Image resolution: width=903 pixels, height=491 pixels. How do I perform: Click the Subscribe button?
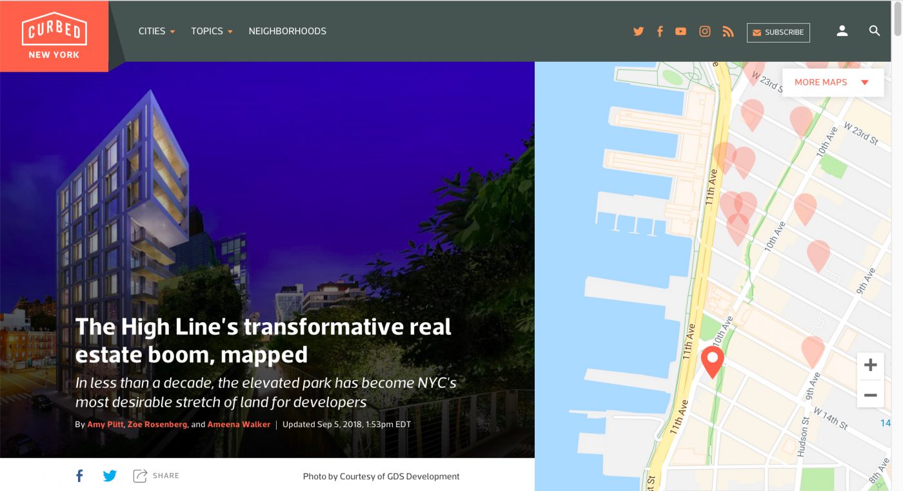coord(778,32)
